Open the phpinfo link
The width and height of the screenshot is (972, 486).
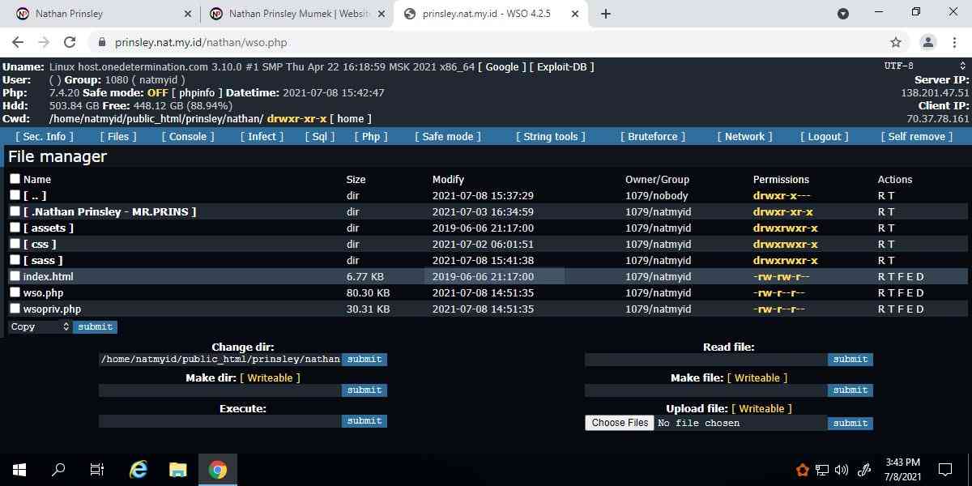[197, 92]
